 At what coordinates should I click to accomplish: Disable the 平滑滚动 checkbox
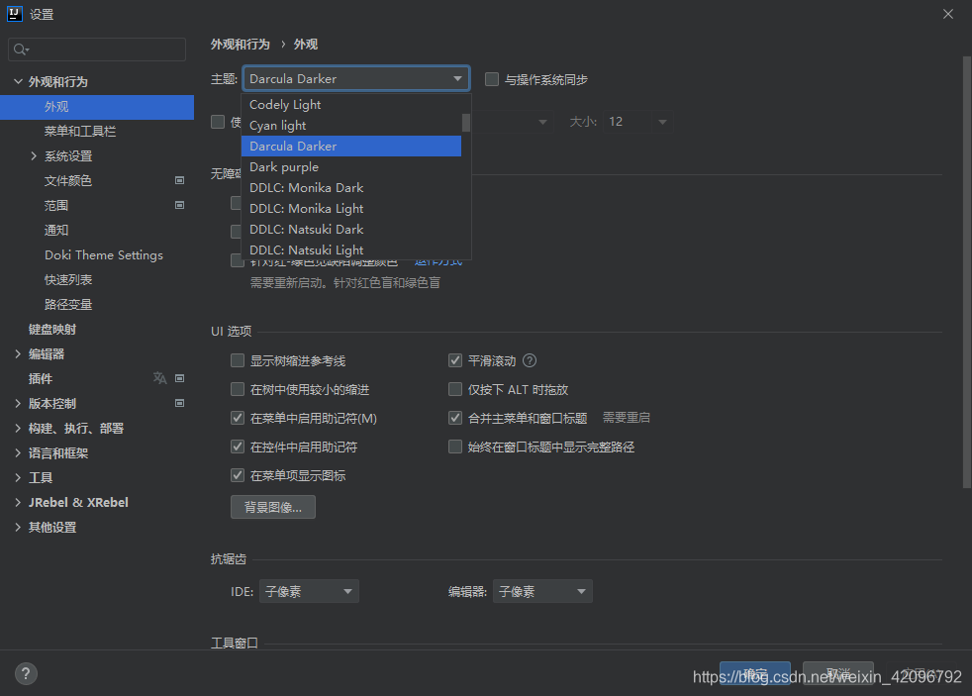click(455, 360)
